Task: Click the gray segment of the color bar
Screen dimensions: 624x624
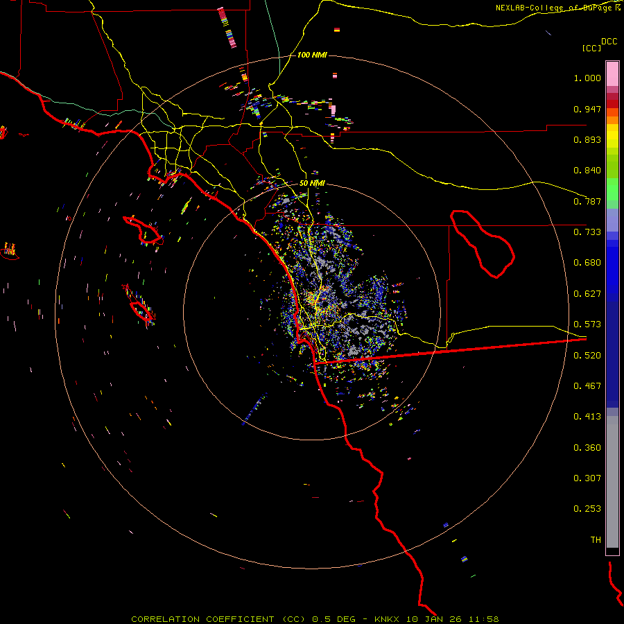Action: coord(612,482)
